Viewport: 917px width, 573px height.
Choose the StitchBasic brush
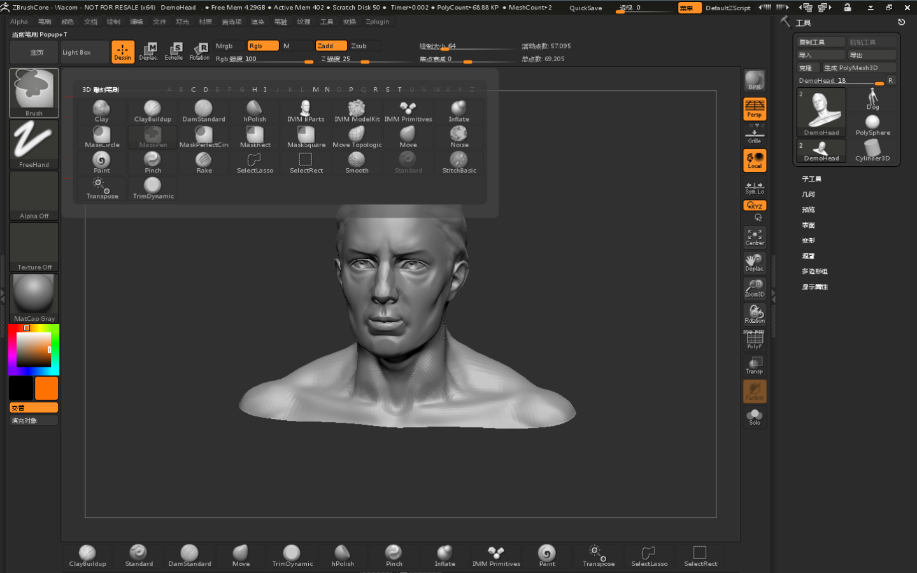[x=459, y=162]
